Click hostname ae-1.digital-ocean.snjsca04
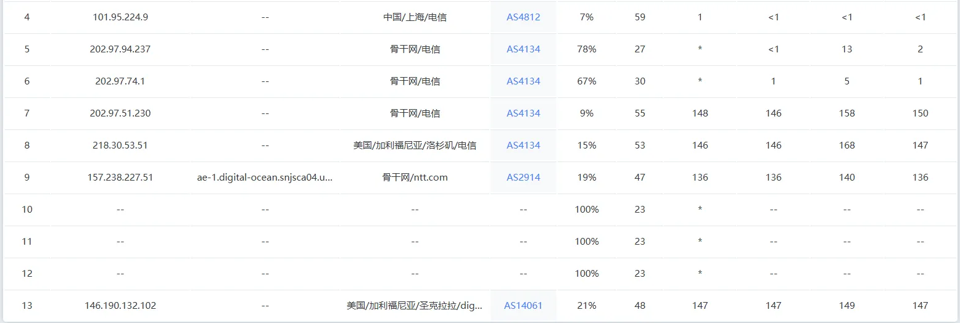 [265, 178]
